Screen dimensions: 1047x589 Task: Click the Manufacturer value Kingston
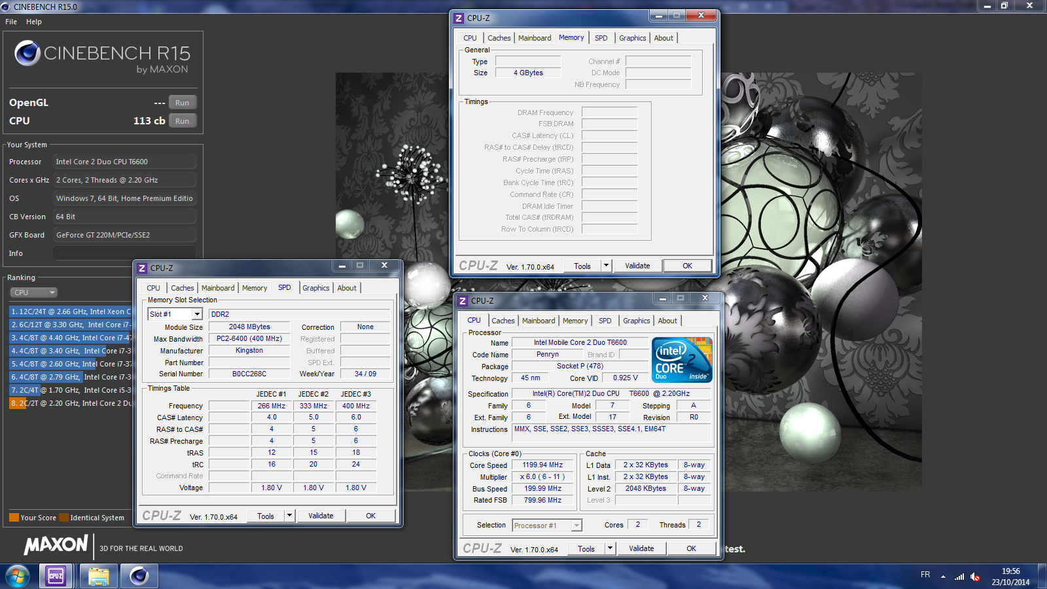[249, 350]
